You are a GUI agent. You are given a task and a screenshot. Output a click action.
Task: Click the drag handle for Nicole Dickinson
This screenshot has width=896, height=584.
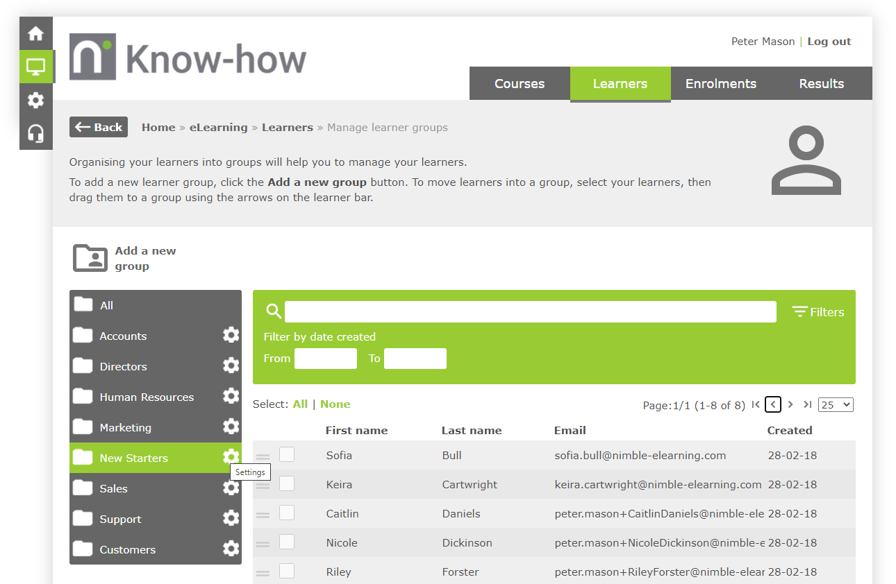[x=263, y=544]
